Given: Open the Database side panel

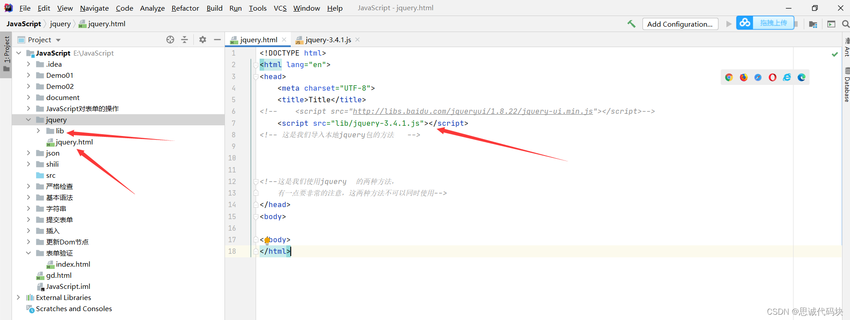Looking at the screenshot, I should tap(847, 85).
